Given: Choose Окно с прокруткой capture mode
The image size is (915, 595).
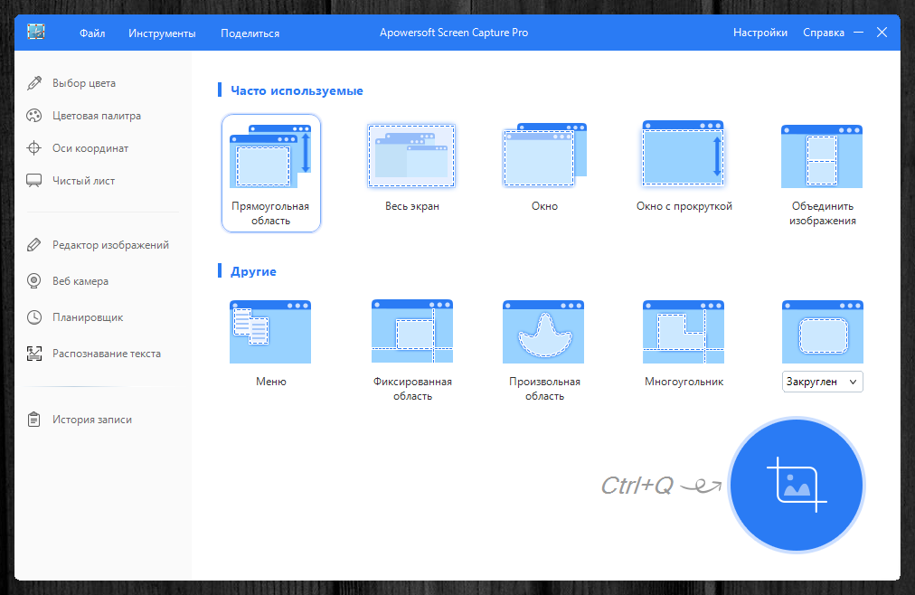Looking at the screenshot, I should point(684,154).
